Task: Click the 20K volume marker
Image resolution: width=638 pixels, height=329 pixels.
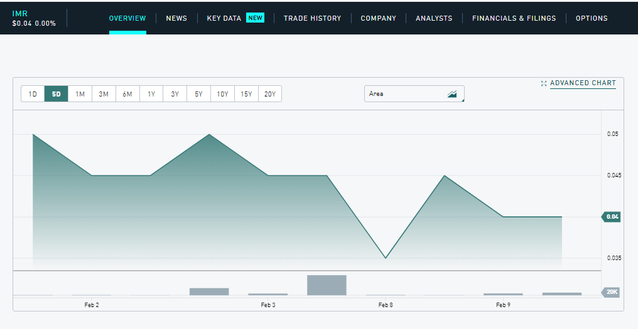Action: click(x=611, y=292)
